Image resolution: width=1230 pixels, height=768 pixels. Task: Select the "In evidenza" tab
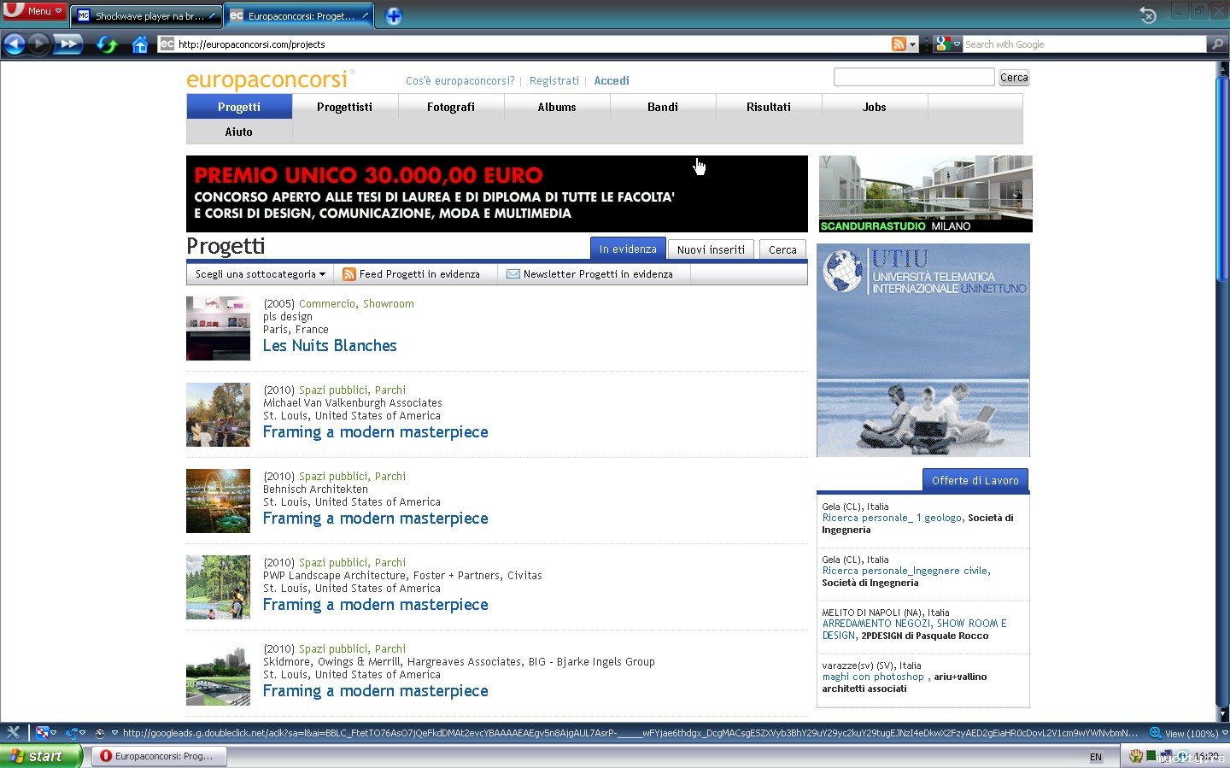pyautogui.click(x=628, y=249)
